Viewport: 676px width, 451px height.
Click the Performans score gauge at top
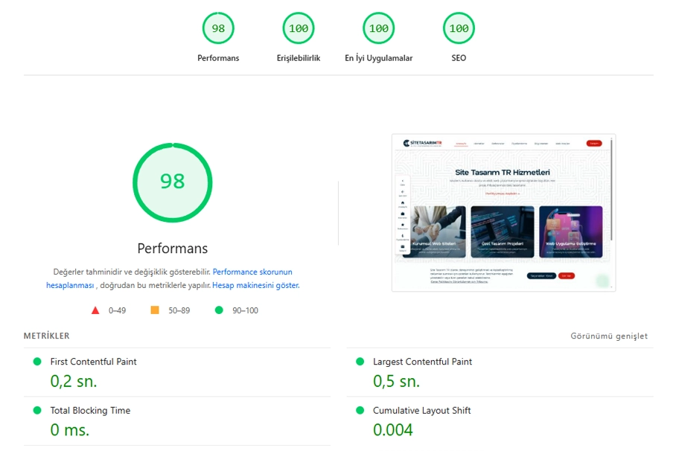click(218, 28)
